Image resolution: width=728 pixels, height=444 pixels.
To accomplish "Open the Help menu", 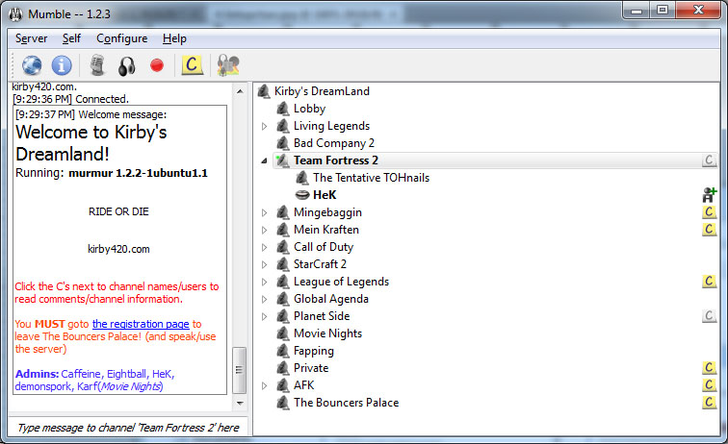I will pyautogui.click(x=174, y=38).
